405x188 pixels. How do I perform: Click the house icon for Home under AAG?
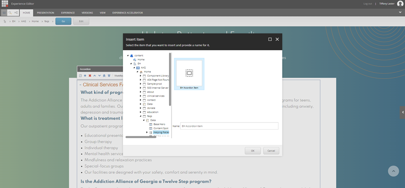[x=141, y=72]
